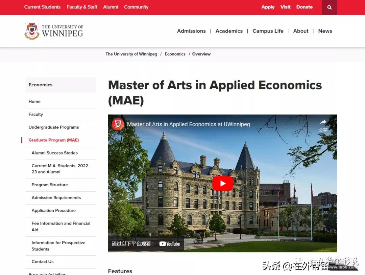
Task: Open the Campus Life menu
Action: pyautogui.click(x=268, y=31)
